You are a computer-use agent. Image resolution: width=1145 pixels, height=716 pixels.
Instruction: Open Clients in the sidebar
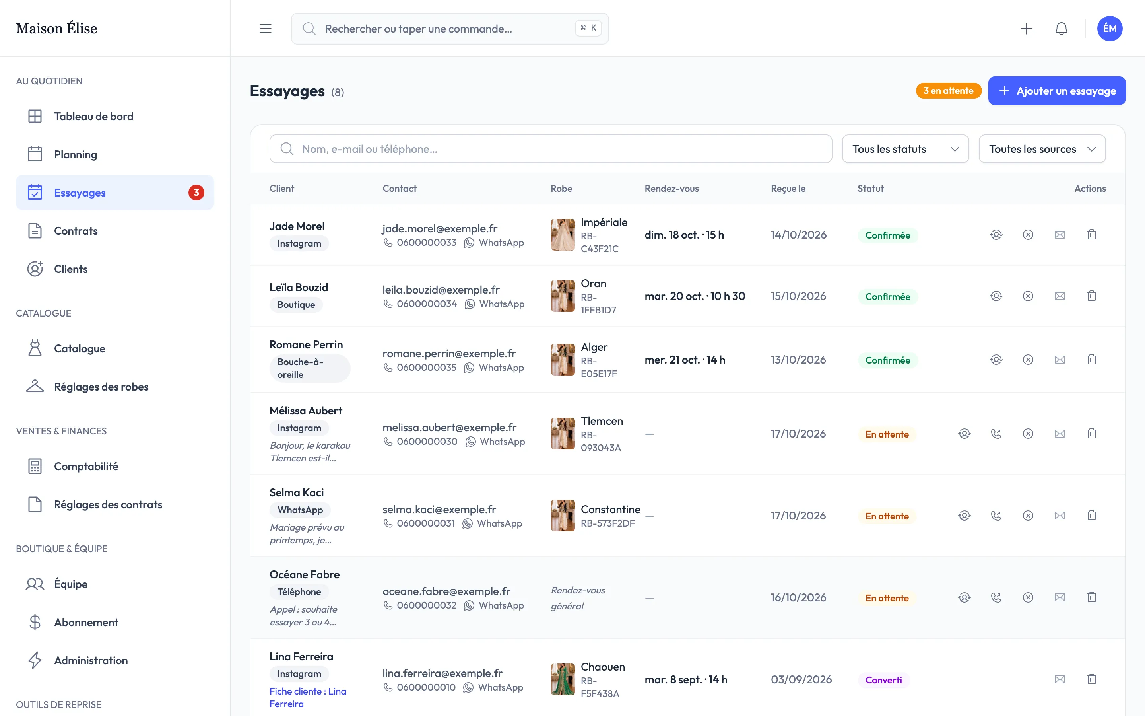click(114, 269)
